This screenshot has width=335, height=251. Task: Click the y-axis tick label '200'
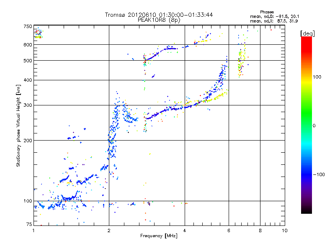click(x=28, y=141)
